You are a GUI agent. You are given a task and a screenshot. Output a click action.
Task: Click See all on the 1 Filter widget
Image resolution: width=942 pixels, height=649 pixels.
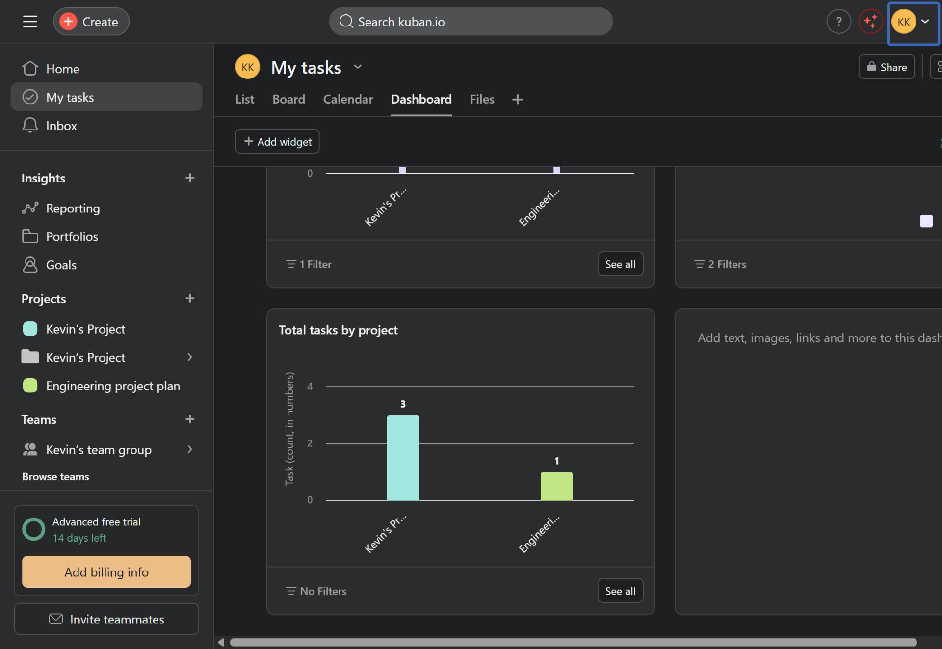[x=620, y=264]
